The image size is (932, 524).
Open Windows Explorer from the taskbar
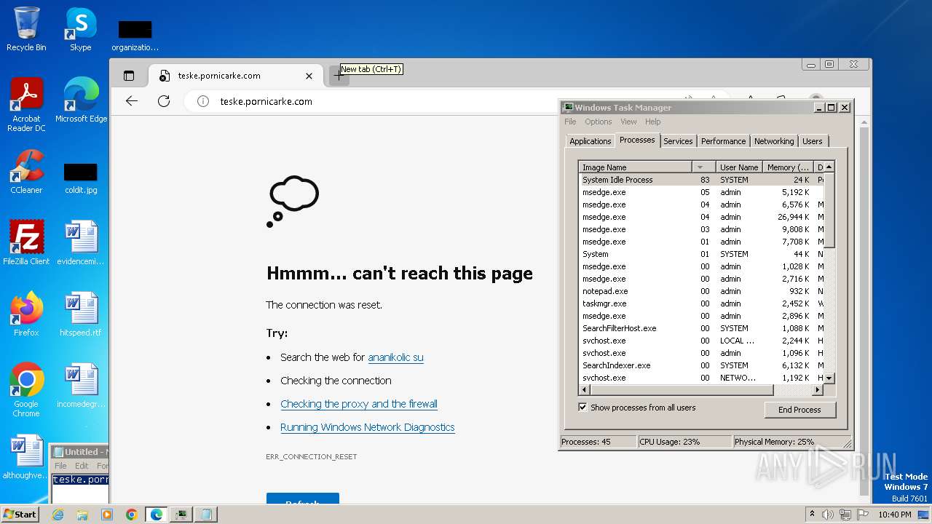[82, 515]
